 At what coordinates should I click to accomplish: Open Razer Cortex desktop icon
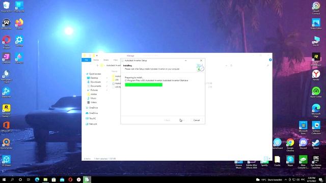coord(316,92)
